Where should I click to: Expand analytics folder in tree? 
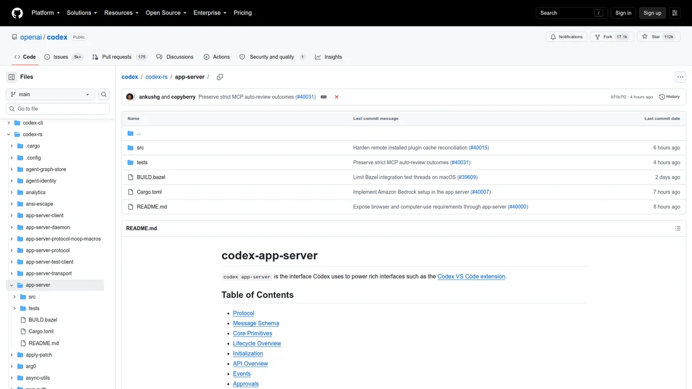(12, 192)
